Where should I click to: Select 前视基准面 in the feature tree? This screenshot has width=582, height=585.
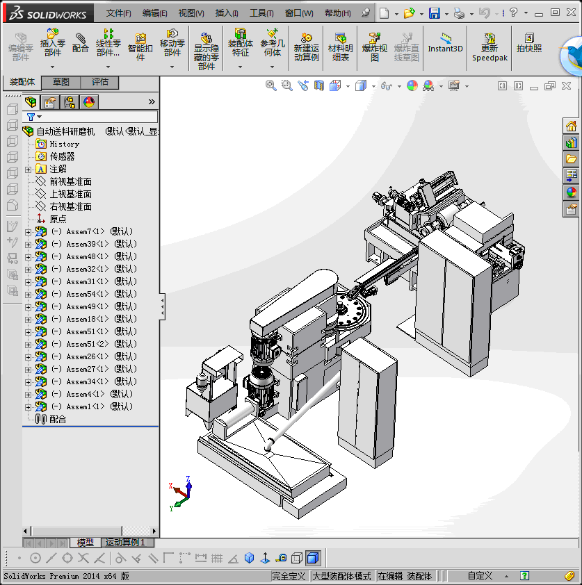tap(70, 182)
